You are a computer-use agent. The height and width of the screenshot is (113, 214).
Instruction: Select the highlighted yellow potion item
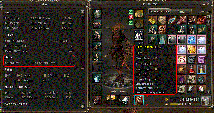201,69
